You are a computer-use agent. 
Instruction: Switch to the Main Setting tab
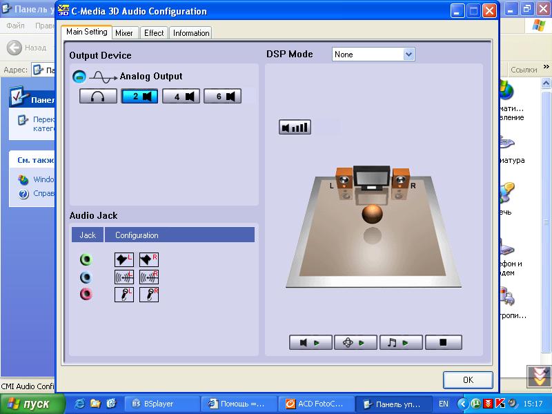click(x=87, y=32)
